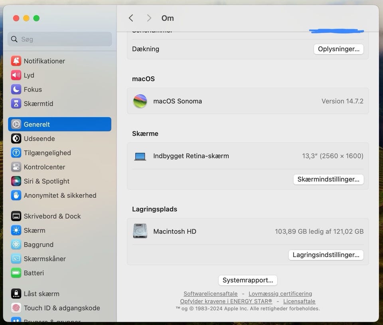This screenshot has width=383, height=325.
Task: Open Skrivebord & Dock icon
Action: 16,216
